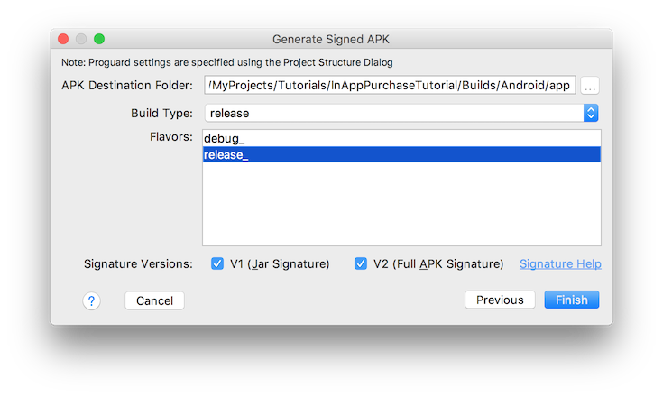Focus the APK Destination Folder path field

(389, 86)
